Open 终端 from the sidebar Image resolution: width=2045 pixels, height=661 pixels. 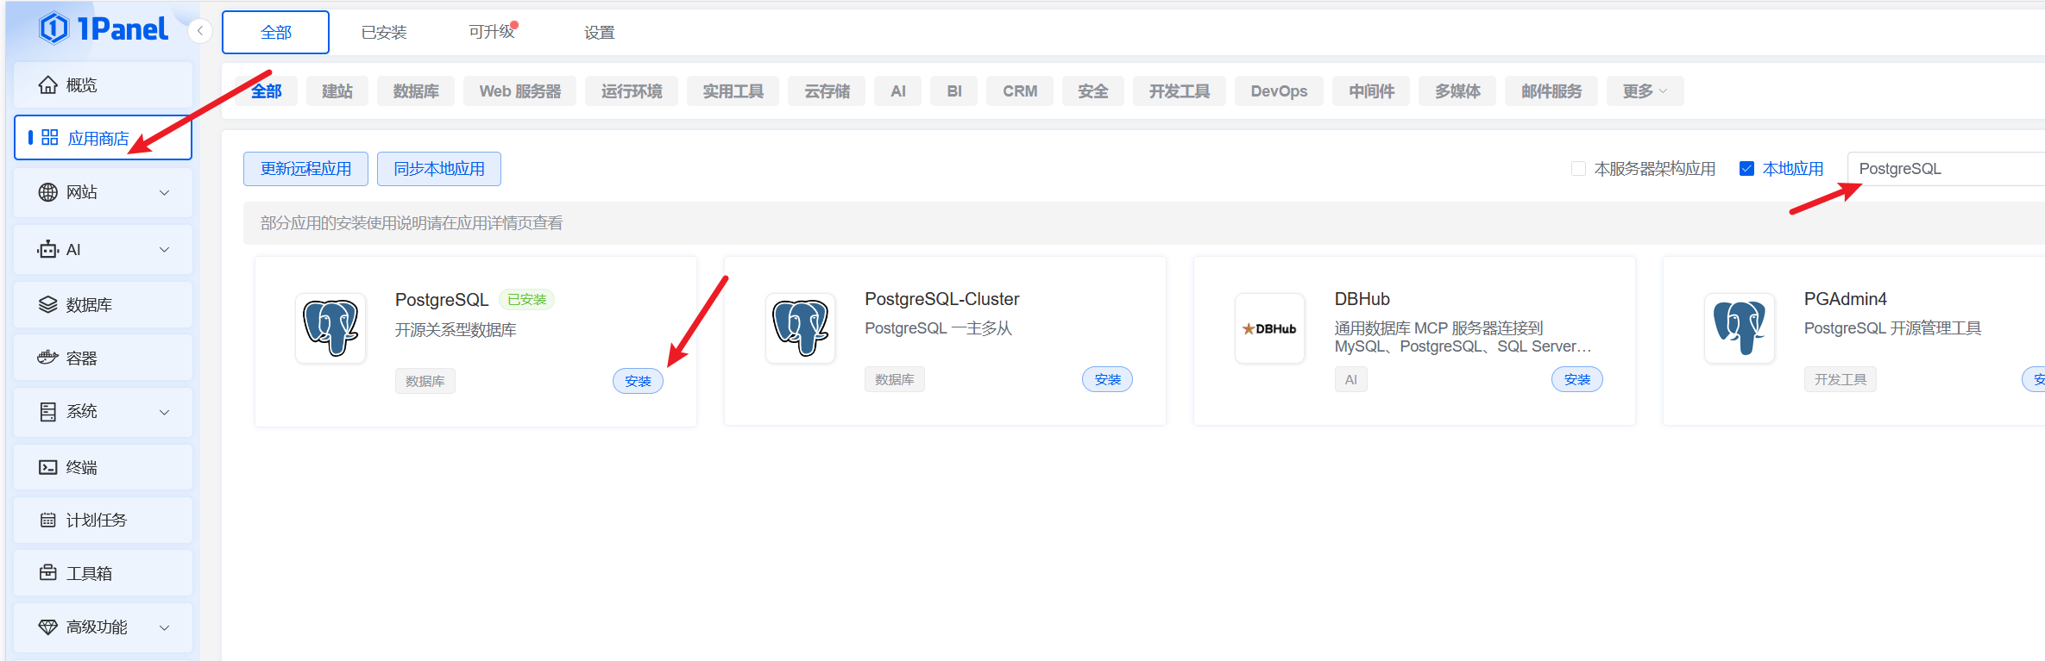tap(103, 467)
